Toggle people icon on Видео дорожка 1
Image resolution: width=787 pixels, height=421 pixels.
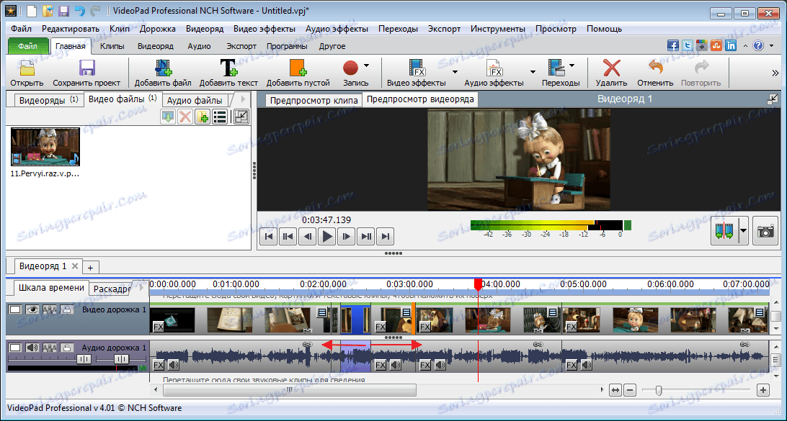[x=50, y=309]
